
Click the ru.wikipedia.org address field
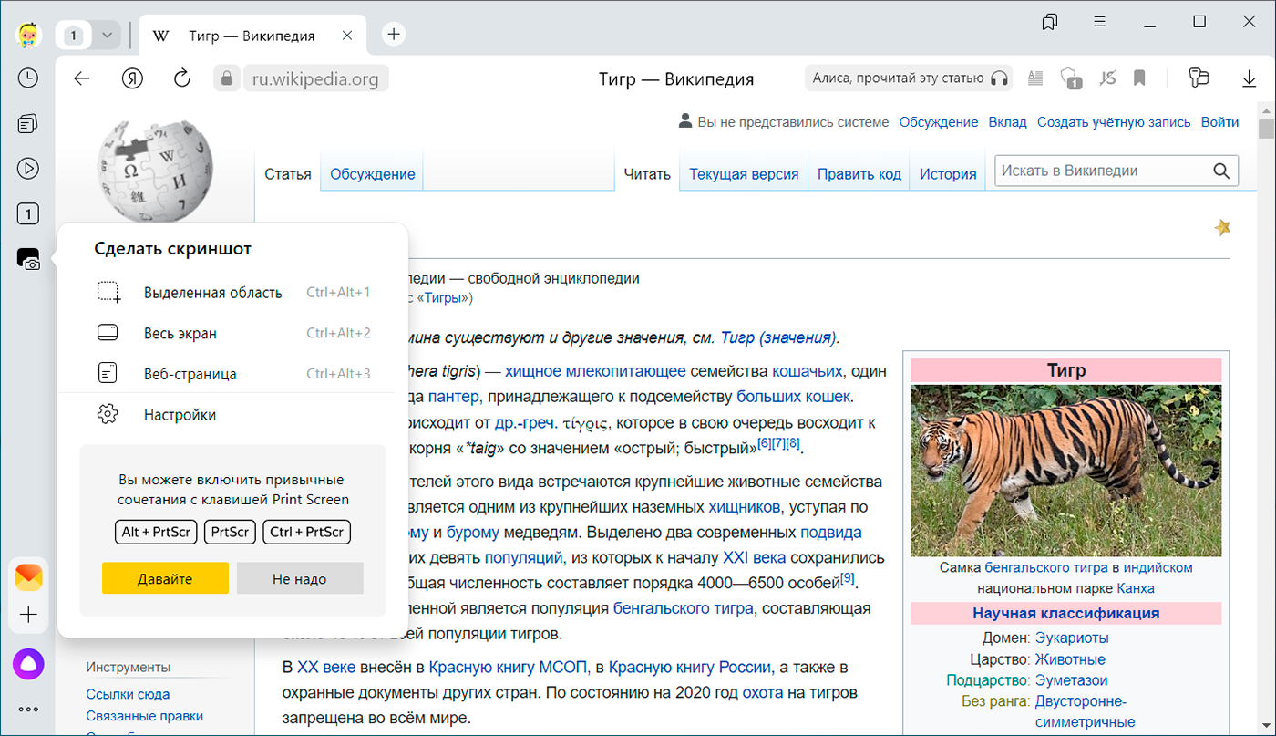coord(315,78)
